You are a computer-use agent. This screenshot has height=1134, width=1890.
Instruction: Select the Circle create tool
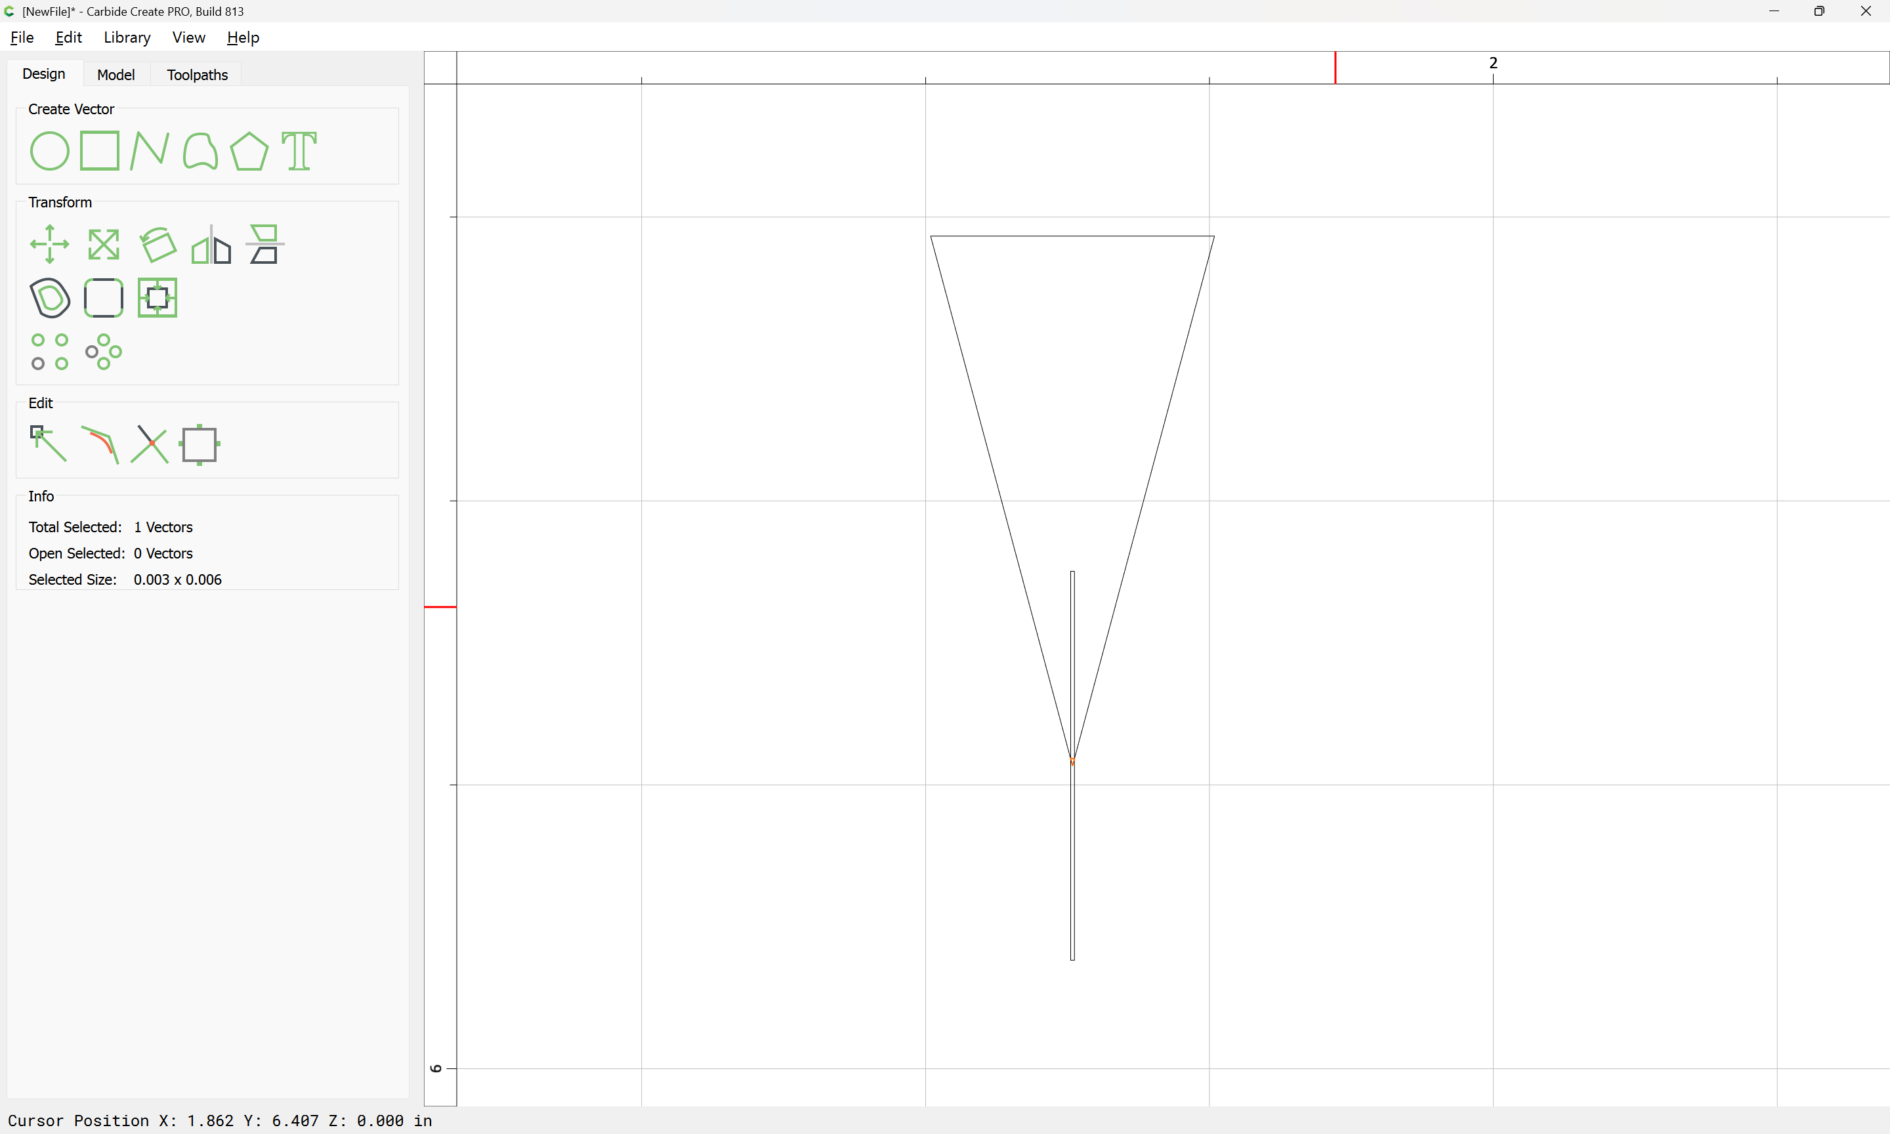[x=50, y=150]
